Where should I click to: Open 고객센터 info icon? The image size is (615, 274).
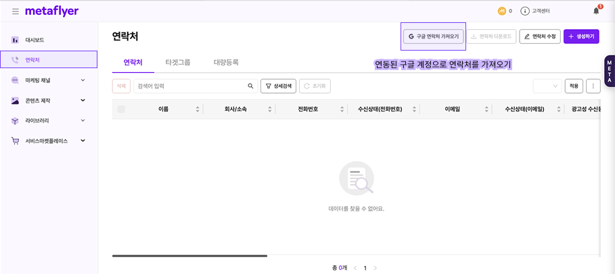click(x=524, y=11)
